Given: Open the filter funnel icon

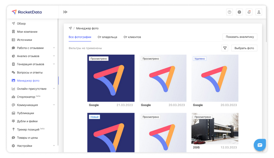Looking at the screenshot, I should click(225, 48).
